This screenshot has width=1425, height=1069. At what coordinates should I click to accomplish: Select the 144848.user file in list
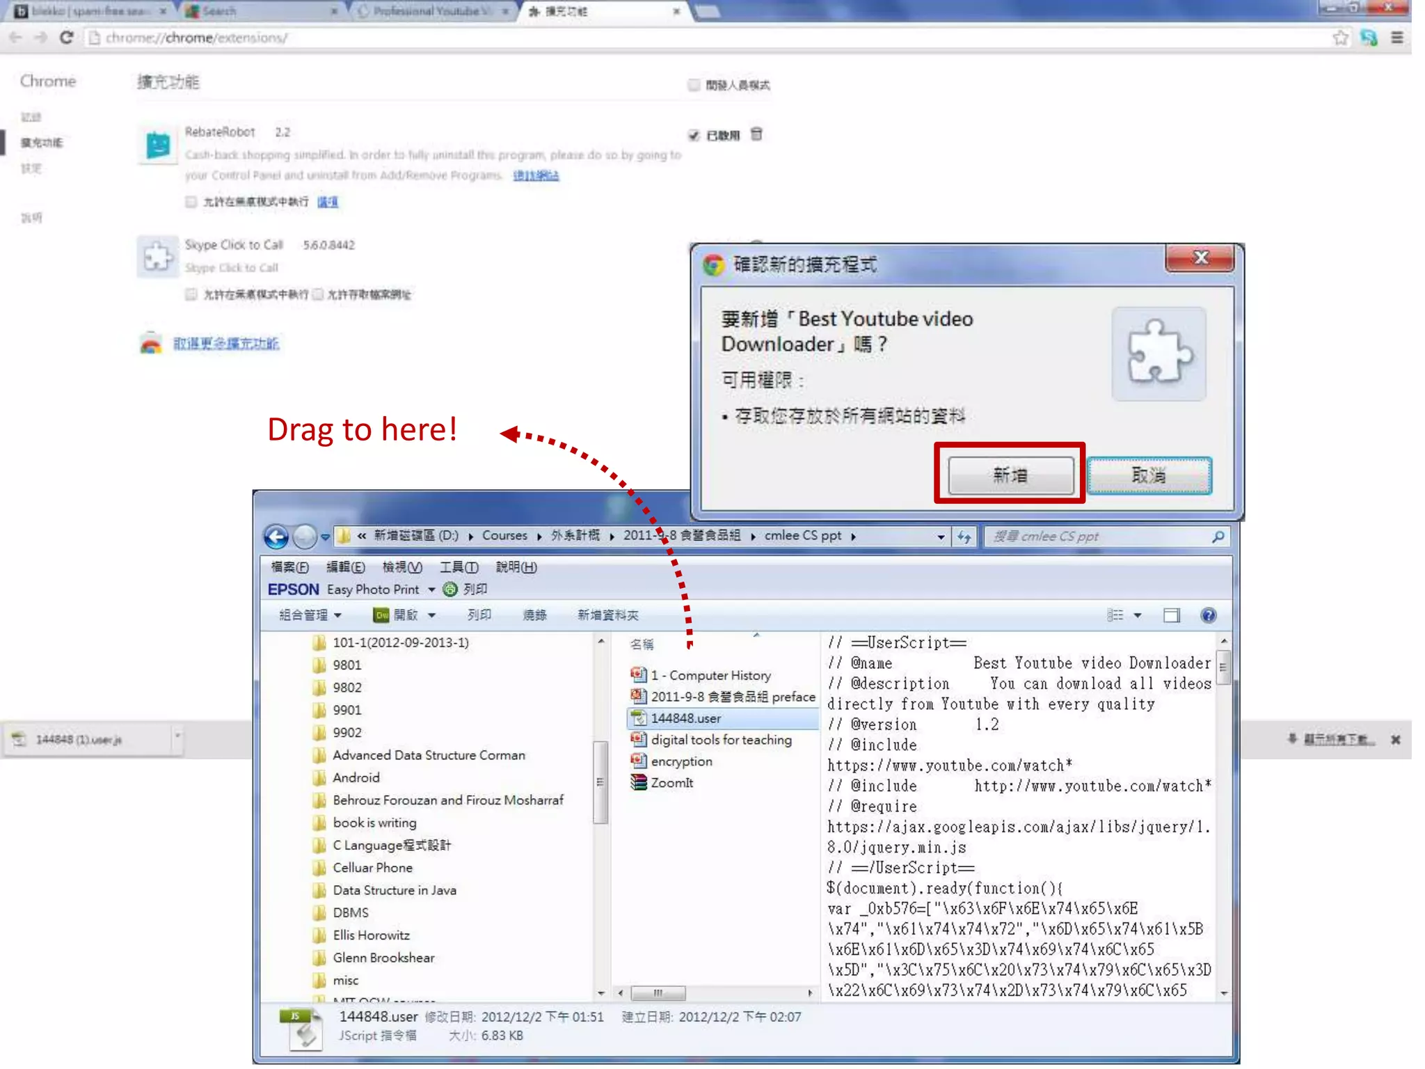[685, 718]
